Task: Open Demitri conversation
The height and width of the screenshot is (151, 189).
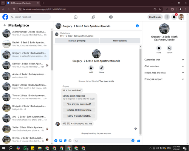Action: pos(25,65)
